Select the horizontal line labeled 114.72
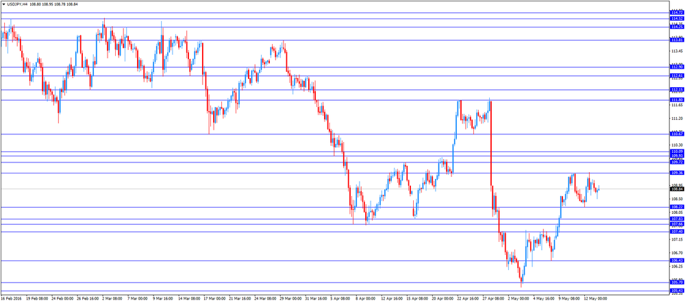The image size is (685, 303). tap(335, 12)
